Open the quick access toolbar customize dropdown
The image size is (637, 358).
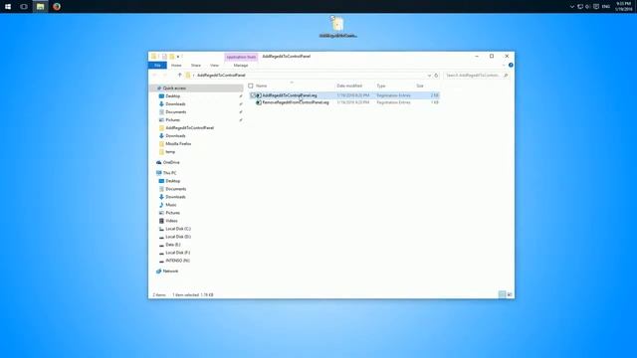178,57
